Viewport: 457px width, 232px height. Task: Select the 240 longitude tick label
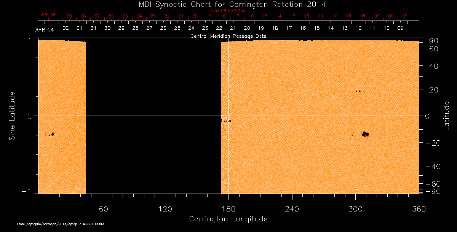[292, 208]
